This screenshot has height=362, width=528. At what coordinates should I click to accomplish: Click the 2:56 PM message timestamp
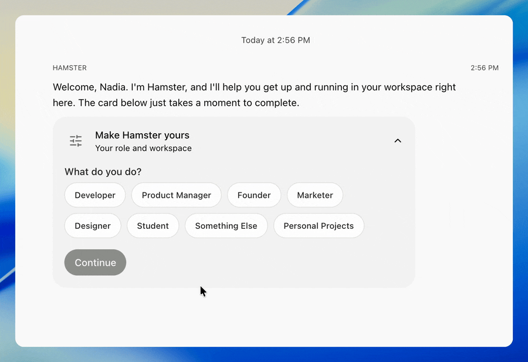coord(485,67)
